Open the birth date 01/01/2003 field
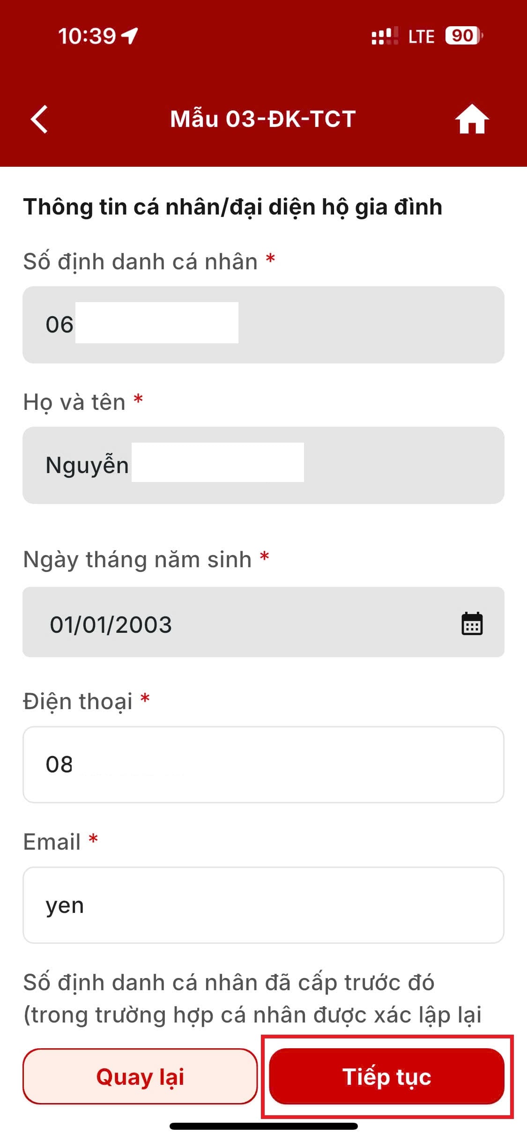The image size is (527, 1141). click(263, 622)
